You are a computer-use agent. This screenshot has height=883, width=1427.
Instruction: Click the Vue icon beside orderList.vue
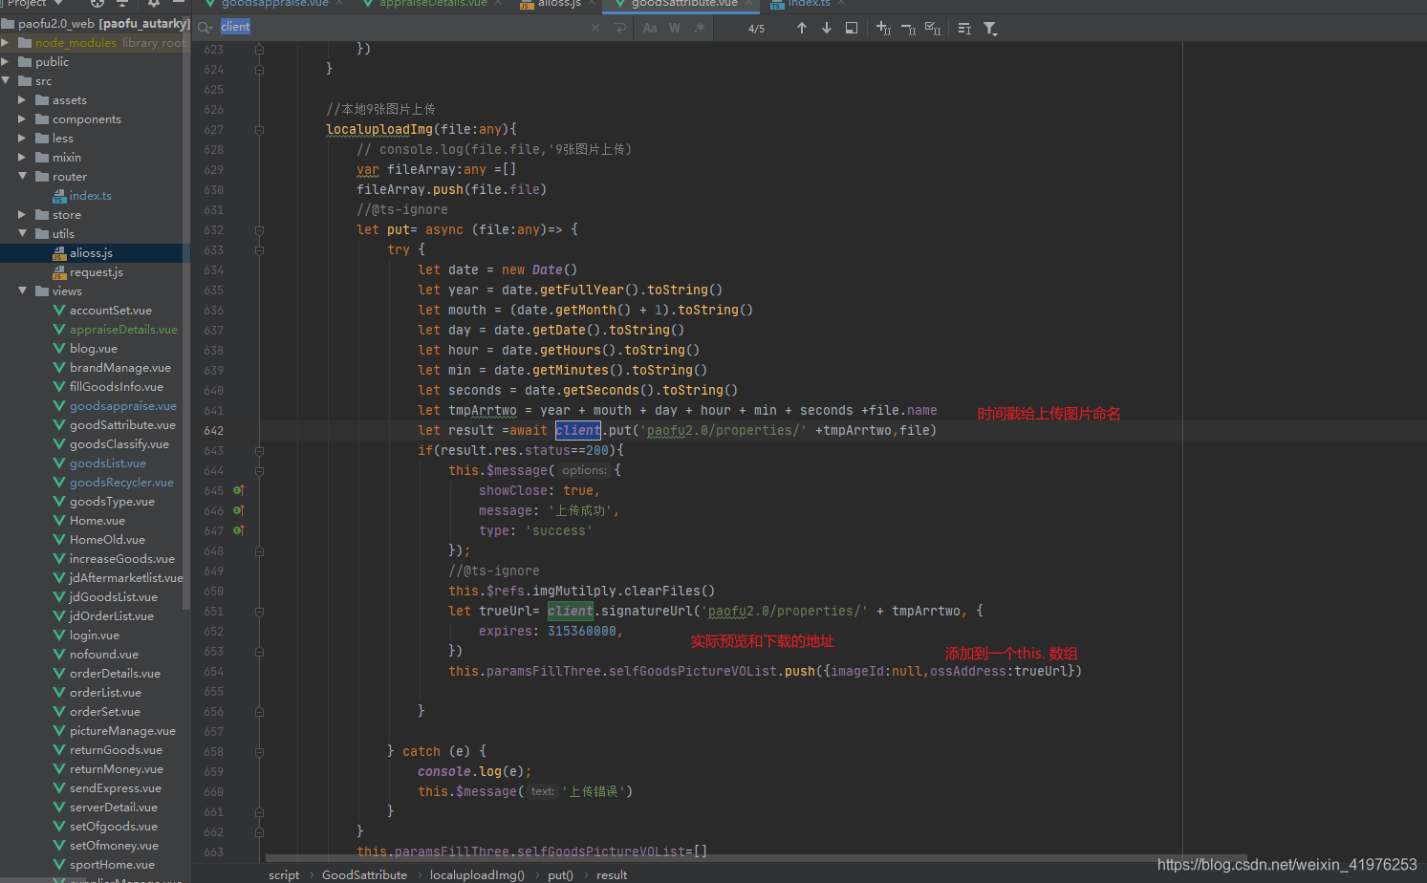click(x=59, y=692)
